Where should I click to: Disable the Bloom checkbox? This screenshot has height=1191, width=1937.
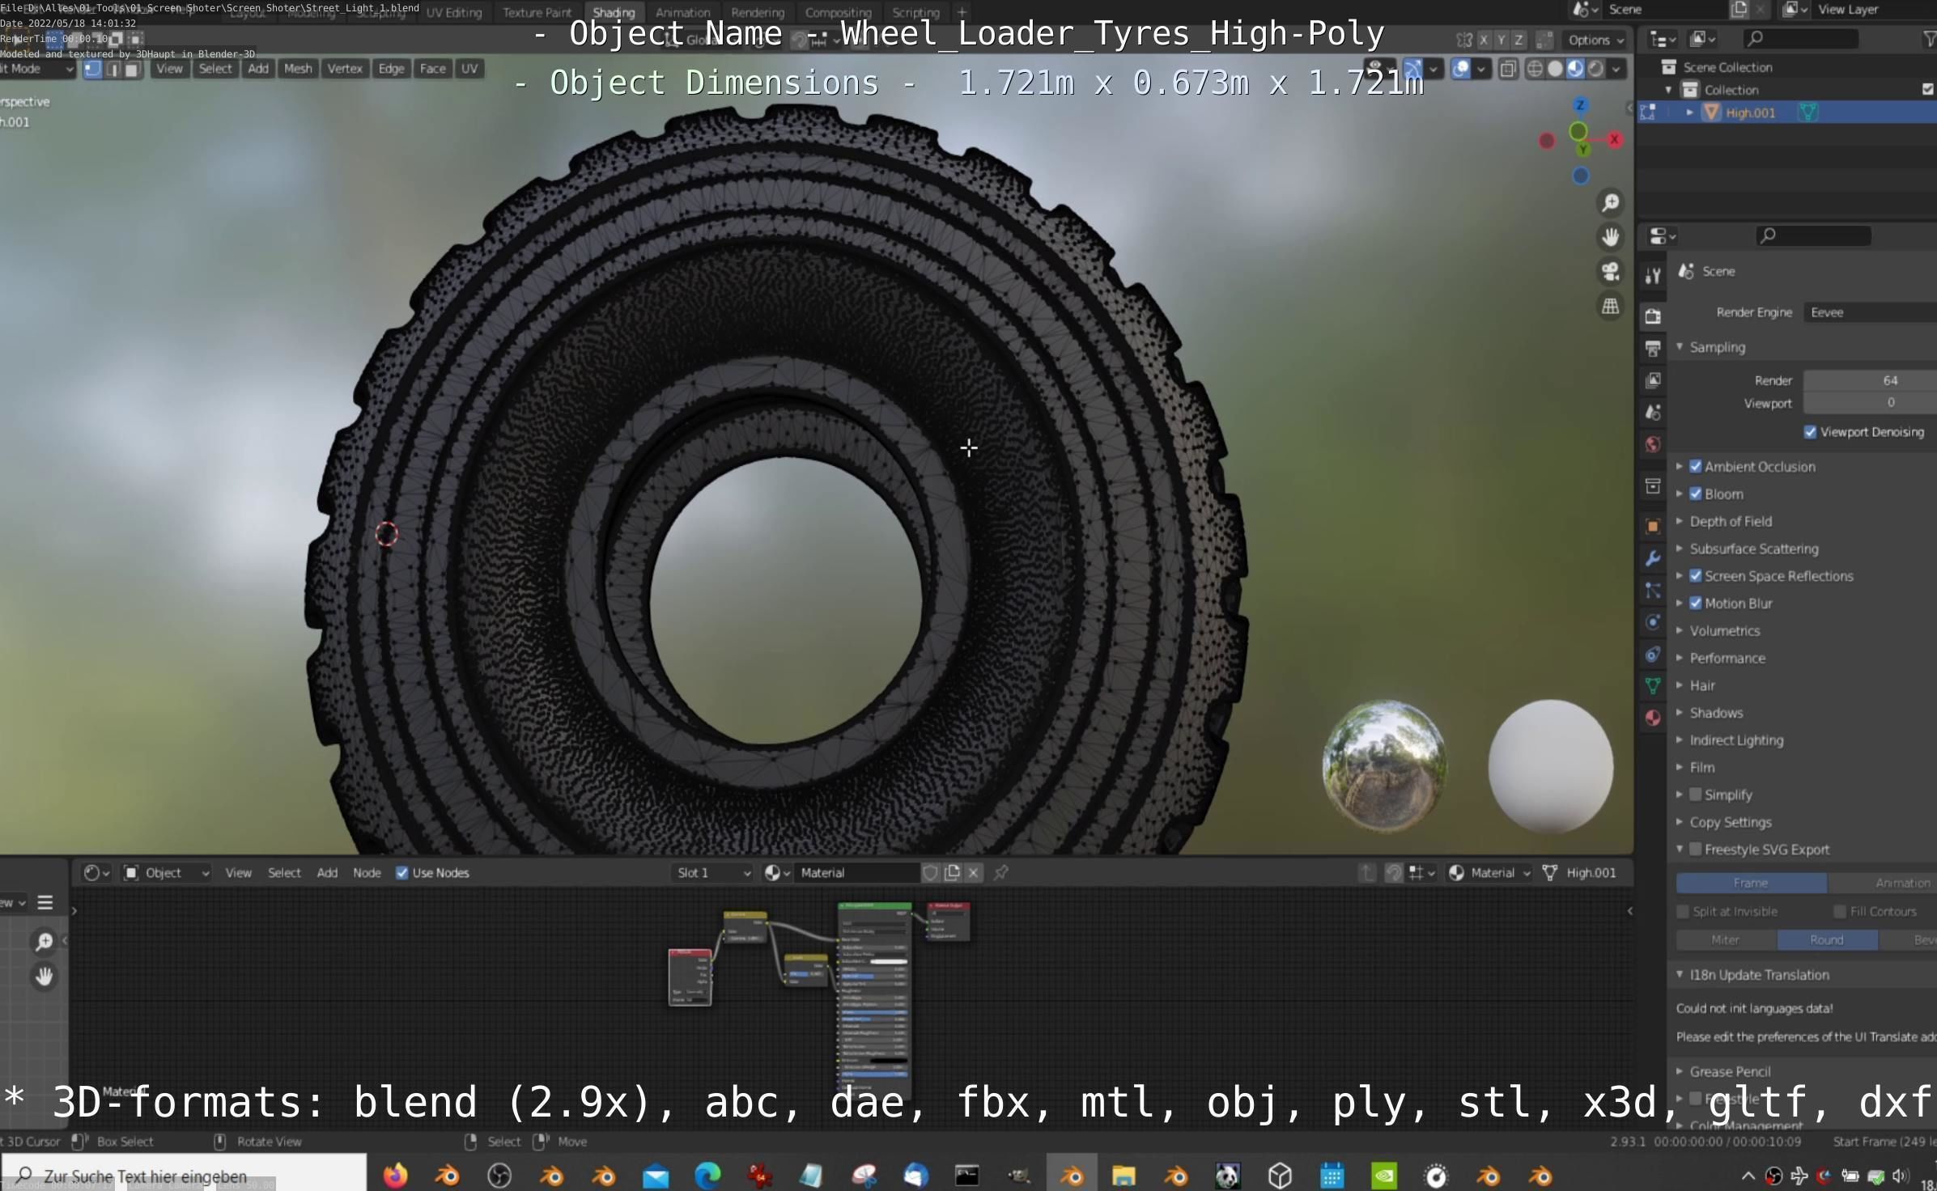(1696, 494)
